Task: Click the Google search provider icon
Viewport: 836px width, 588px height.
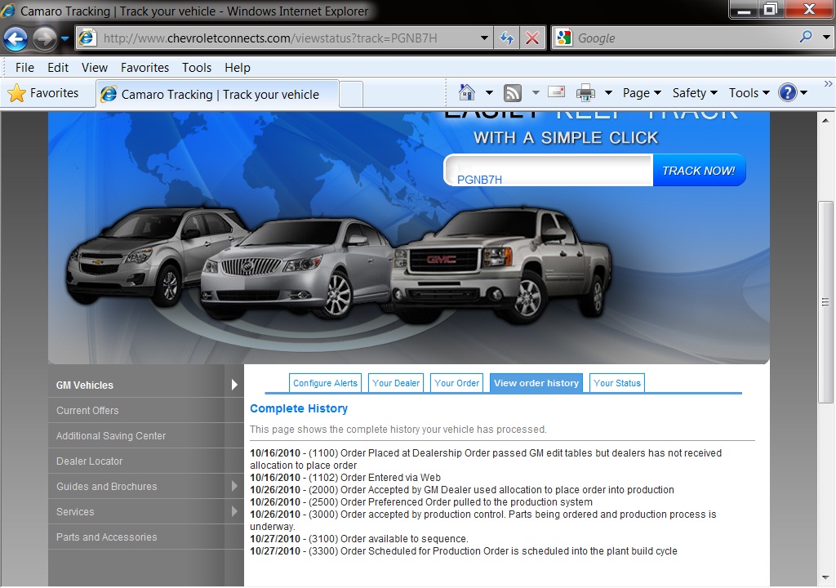Action: (563, 38)
